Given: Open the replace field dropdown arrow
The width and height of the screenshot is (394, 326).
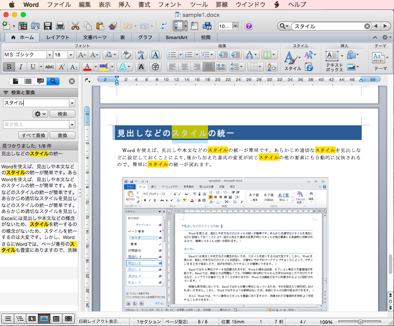Looking at the screenshot, I should (x=72, y=124).
